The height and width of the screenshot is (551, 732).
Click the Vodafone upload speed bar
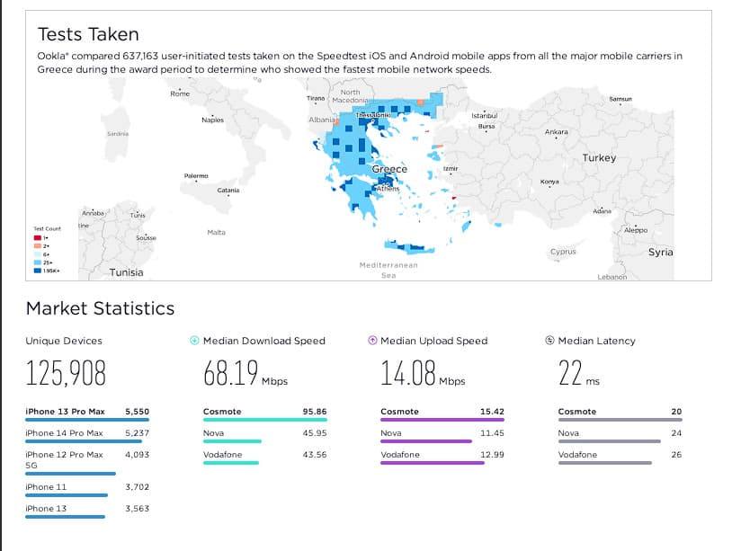pos(433,463)
